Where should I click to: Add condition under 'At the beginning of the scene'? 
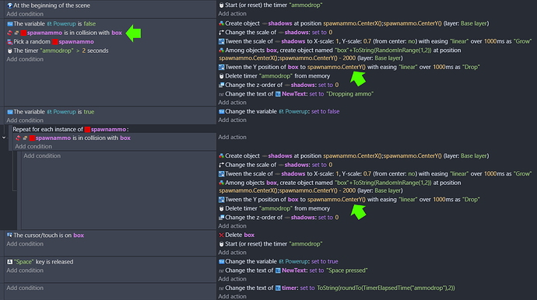click(25, 14)
